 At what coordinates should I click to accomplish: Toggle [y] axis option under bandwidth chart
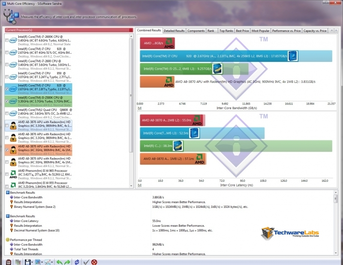pos(139,109)
